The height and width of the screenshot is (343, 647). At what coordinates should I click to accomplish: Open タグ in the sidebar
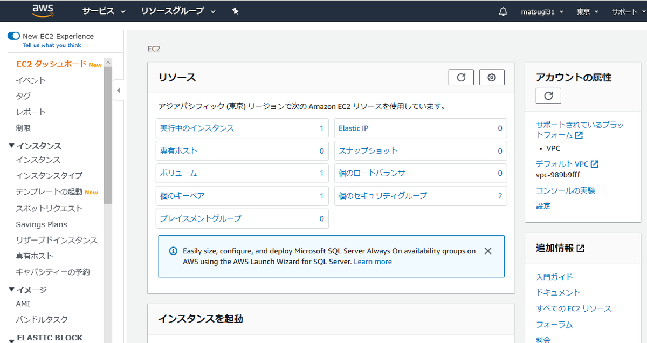tap(23, 95)
